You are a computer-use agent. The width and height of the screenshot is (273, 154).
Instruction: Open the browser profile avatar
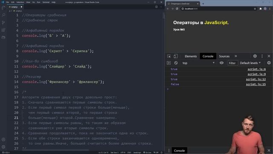pyautogui.click(x=265, y=9)
